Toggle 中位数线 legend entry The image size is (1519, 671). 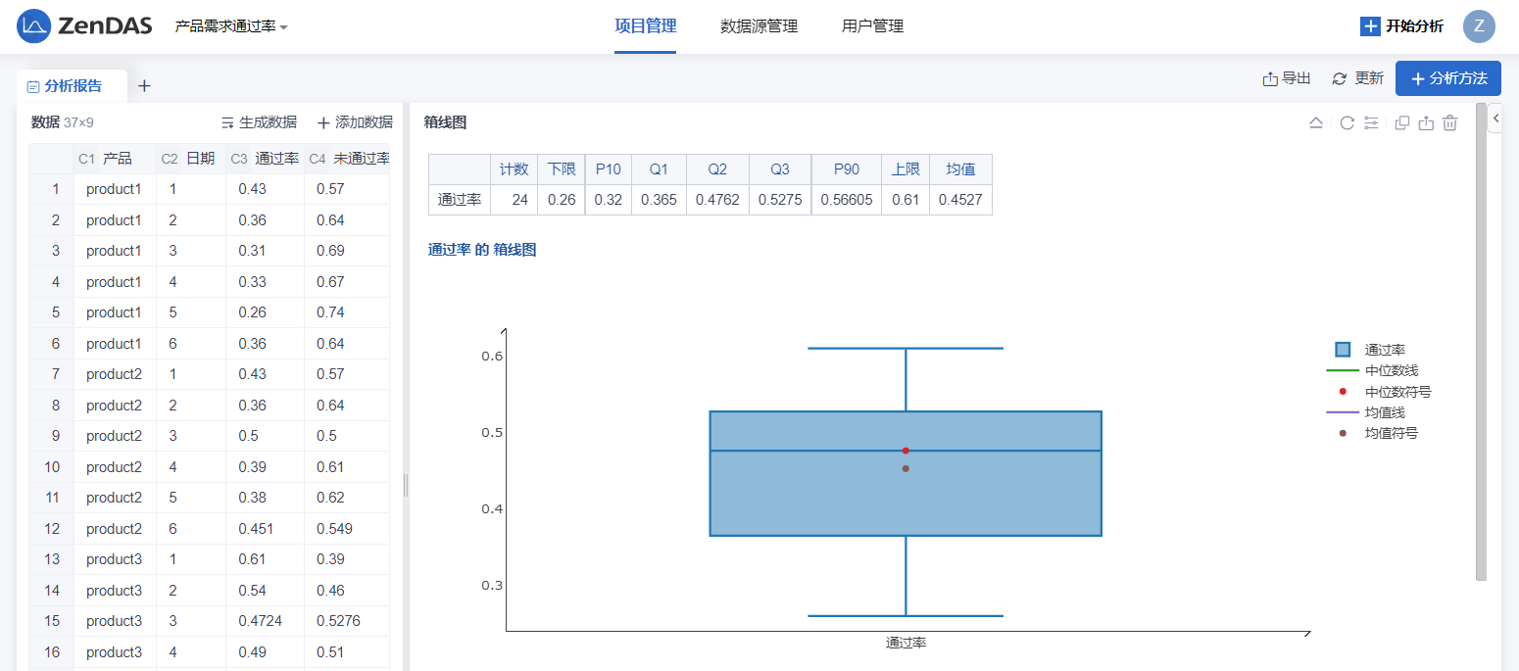[1372, 370]
